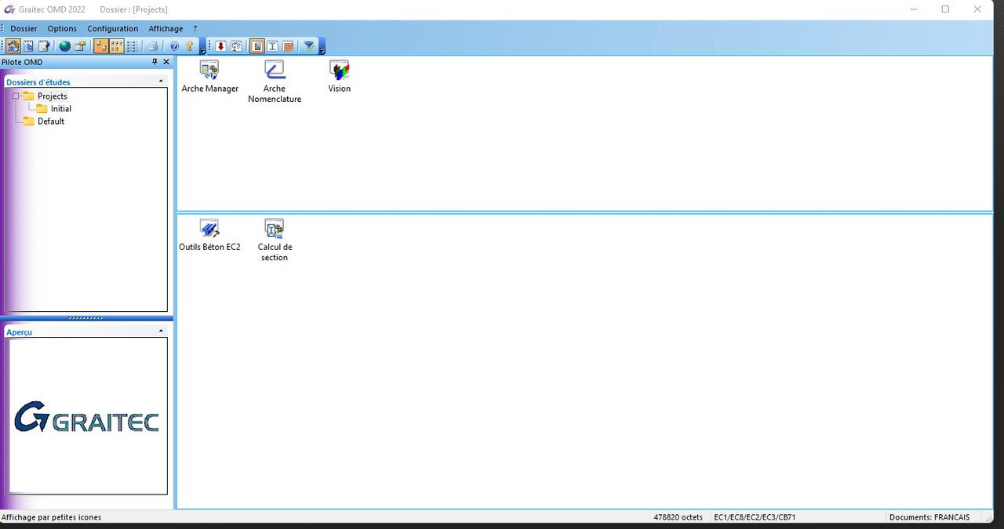Click the globe icon in the toolbar
Viewport: 1004px width, 529px height.
(x=64, y=46)
